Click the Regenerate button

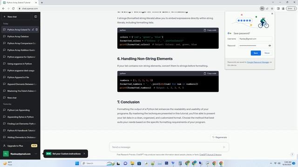[x=219, y=137]
